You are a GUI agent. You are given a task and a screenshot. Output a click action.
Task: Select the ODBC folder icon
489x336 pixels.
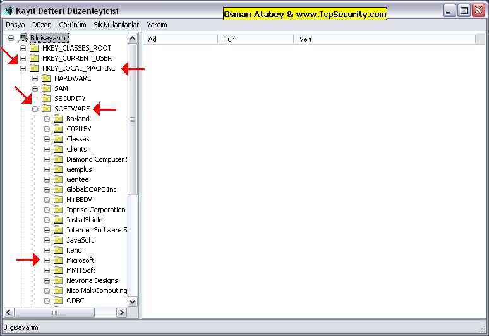pyautogui.click(x=58, y=301)
